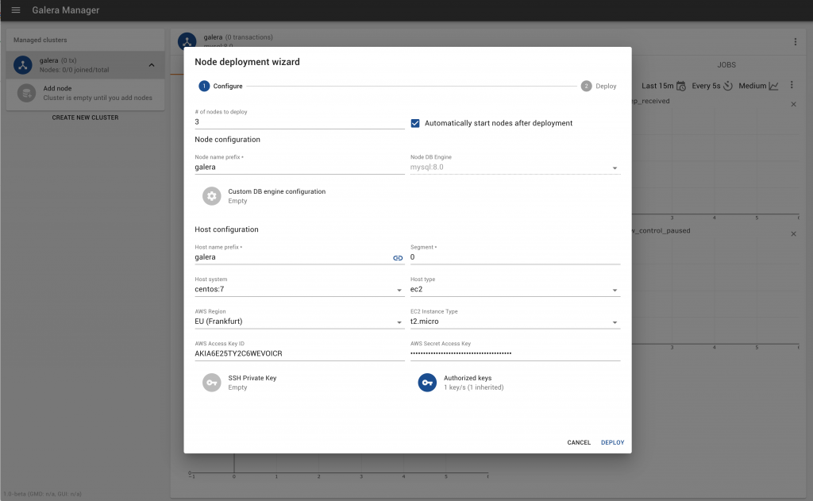The height and width of the screenshot is (501, 813).
Task: Click 'Cluster is empty until you add nodes' text
Action: 98,98
